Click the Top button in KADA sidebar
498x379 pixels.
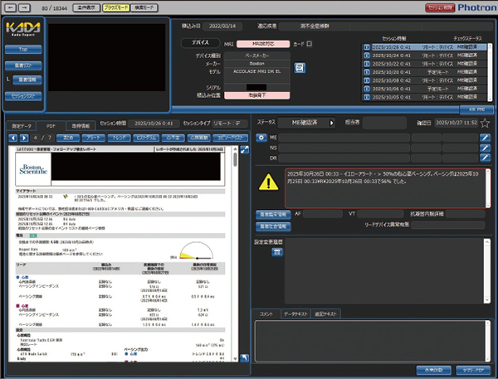(x=22, y=50)
